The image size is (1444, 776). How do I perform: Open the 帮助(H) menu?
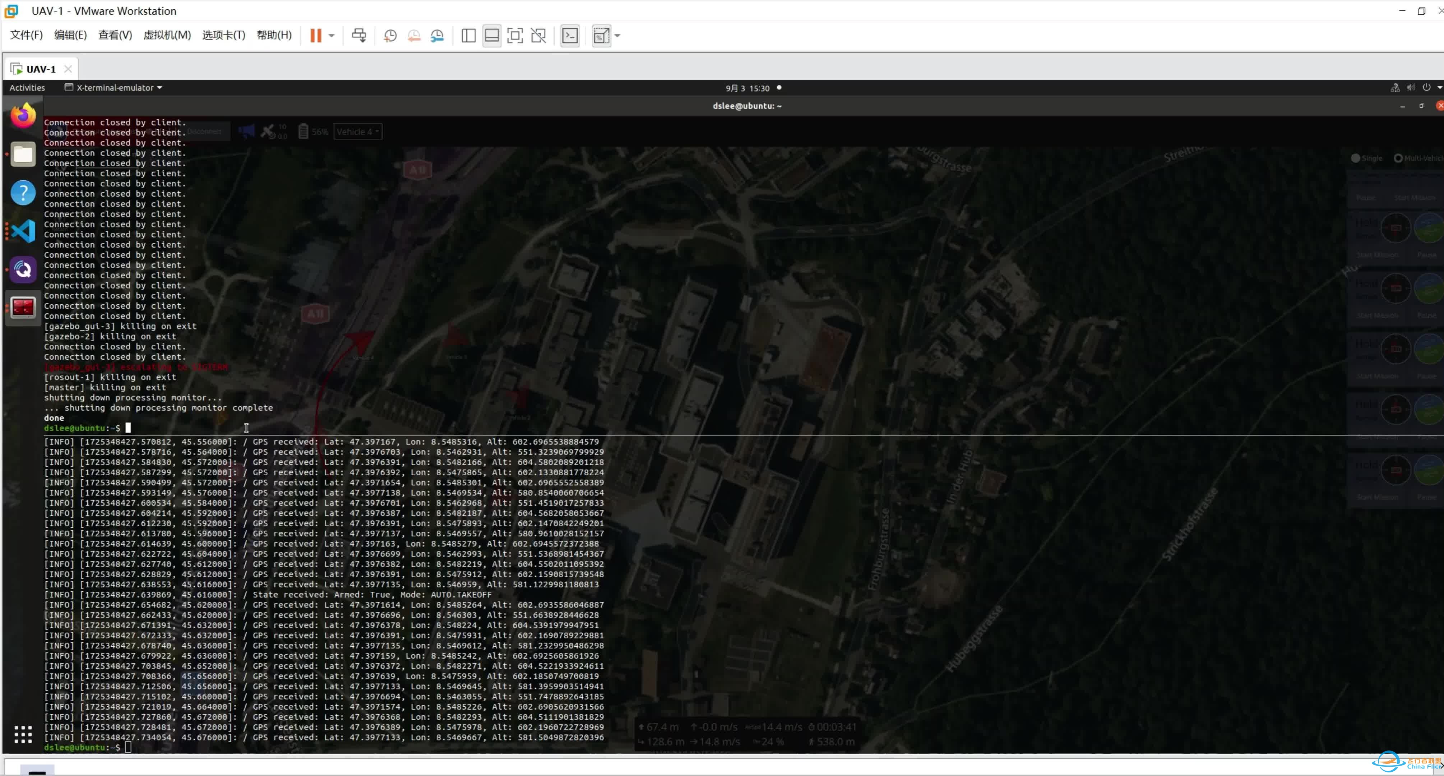274,35
